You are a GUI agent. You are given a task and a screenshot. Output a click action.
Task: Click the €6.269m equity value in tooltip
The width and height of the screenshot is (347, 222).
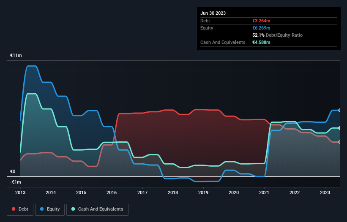pos(261,28)
